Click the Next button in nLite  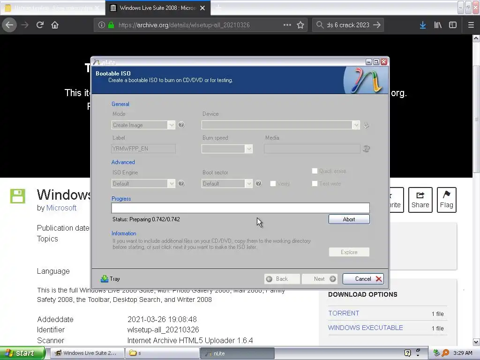(x=320, y=278)
